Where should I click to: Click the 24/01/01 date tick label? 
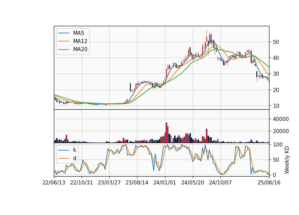(x=165, y=183)
